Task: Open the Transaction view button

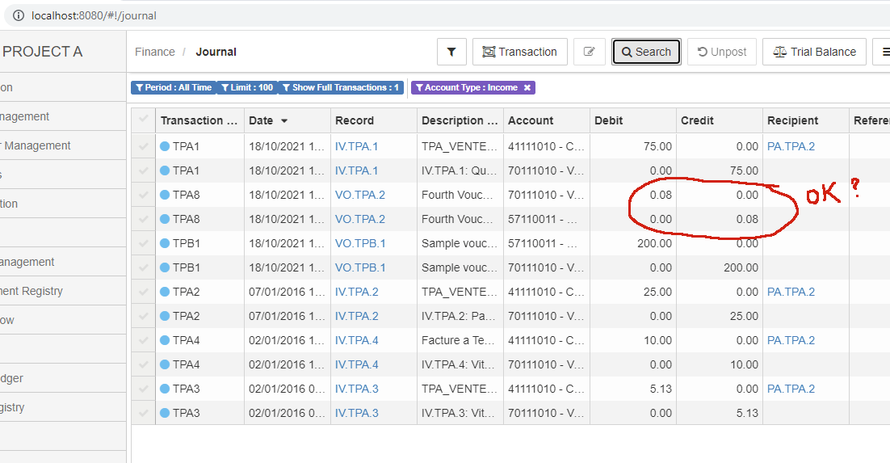Action: click(x=520, y=52)
